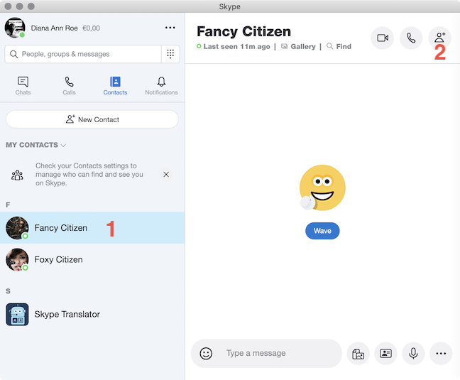Image resolution: width=460 pixels, height=380 pixels.
Task: Open the more options menu next to Diana Ann Roe
Action: pyautogui.click(x=170, y=28)
